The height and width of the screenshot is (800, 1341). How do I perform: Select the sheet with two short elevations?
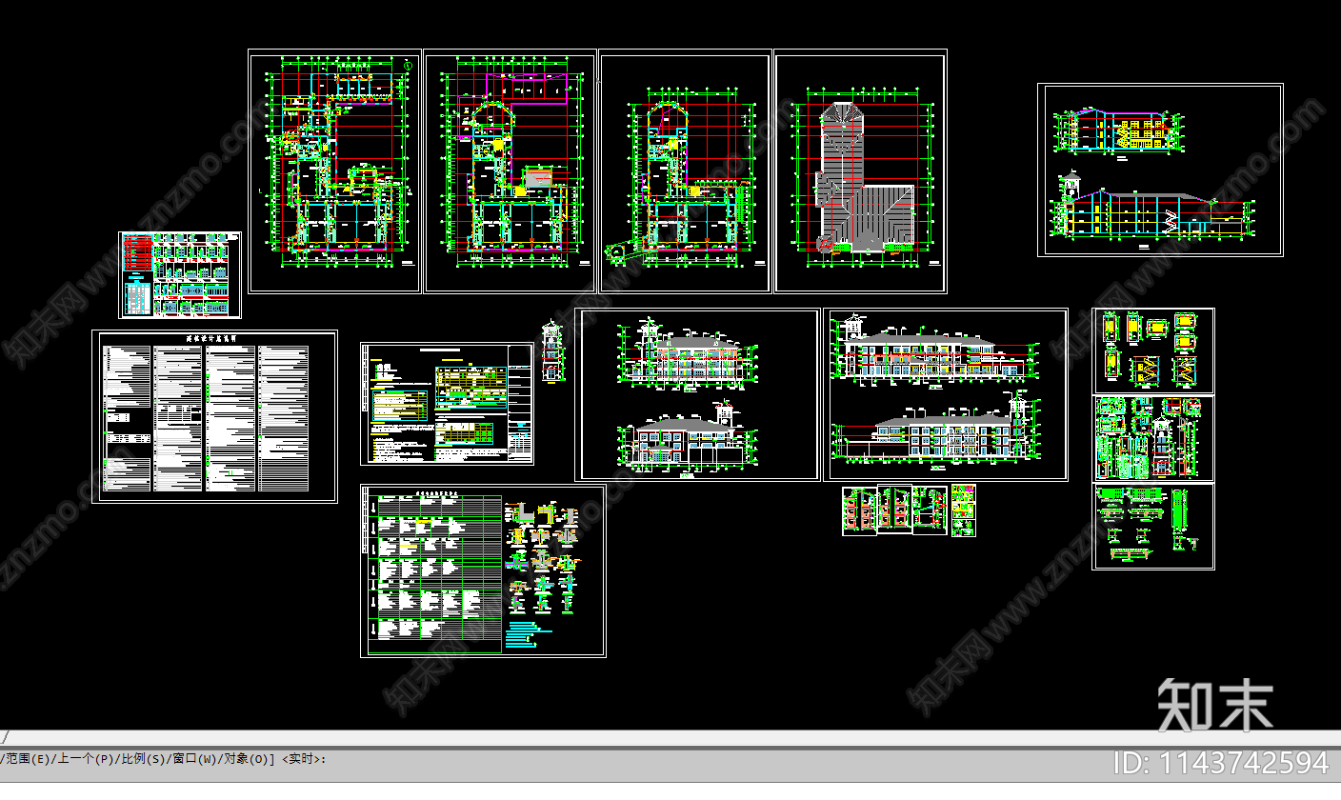697,394
